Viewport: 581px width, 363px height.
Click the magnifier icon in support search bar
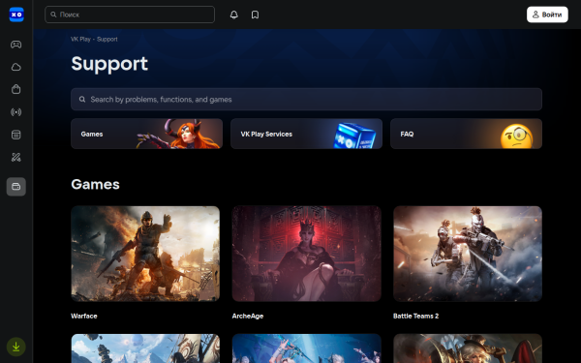82,100
